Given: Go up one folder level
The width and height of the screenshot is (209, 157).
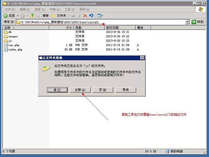Looking at the screenshot, I should tap(32, 16).
